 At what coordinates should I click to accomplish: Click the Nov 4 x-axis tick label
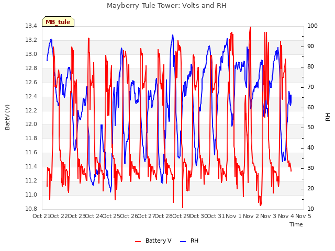tap(286, 216)
